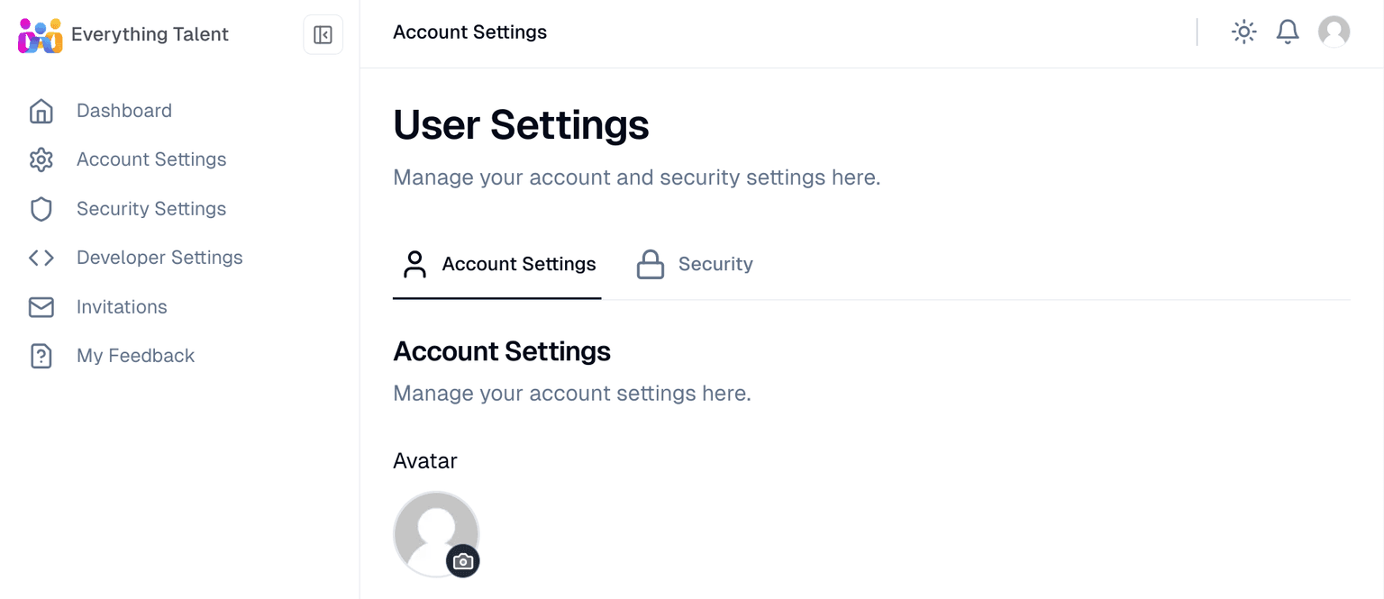This screenshot has height=599, width=1384.
Task: Open Account Settings via the gear icon
Action: 41,159
